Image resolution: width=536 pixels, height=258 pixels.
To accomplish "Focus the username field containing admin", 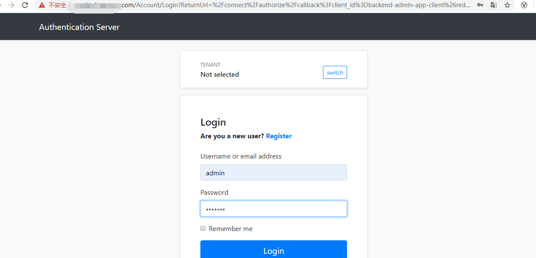I will point(273,172).
